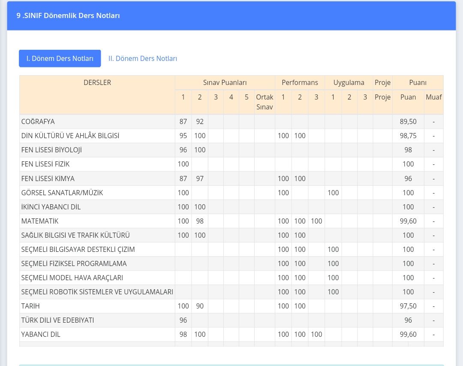Open the I. Dönem Ders Notları tab

(60, 58)
